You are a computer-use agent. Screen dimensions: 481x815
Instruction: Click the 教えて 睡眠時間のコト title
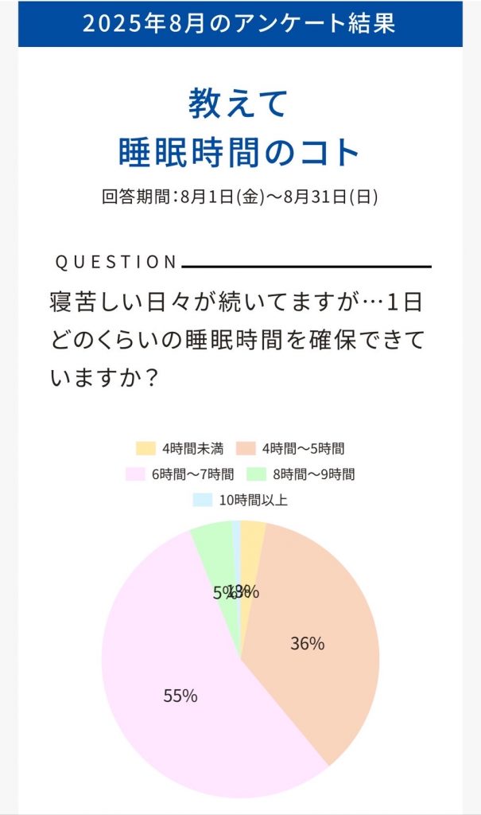coord(240,128)
